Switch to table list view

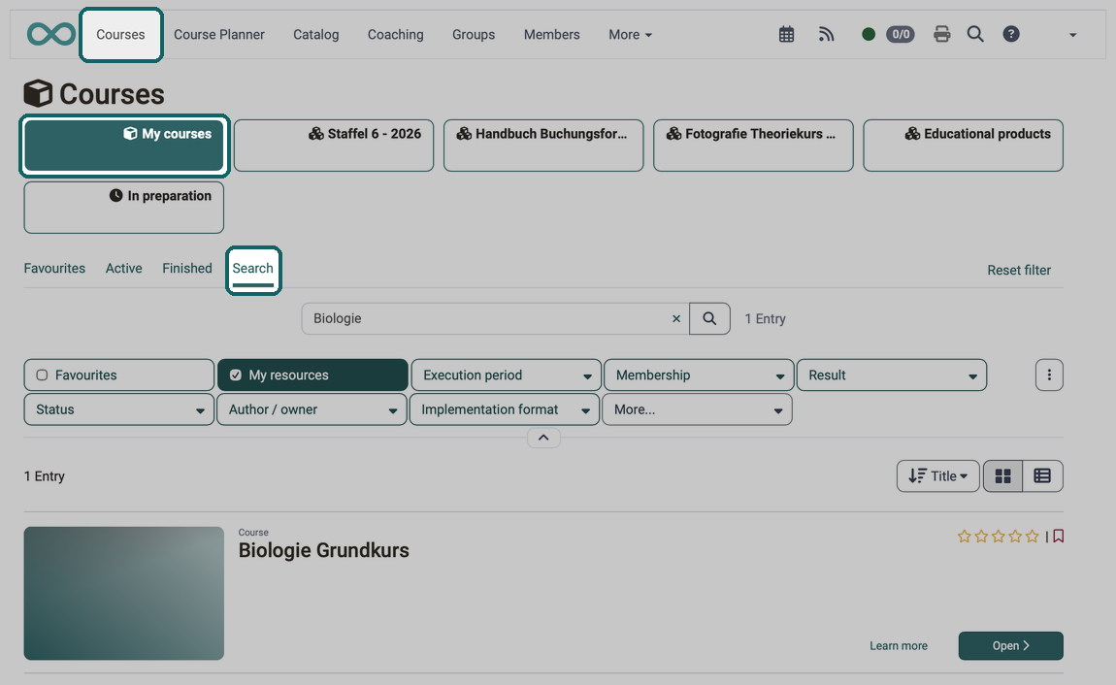[x=1042, y=475]
